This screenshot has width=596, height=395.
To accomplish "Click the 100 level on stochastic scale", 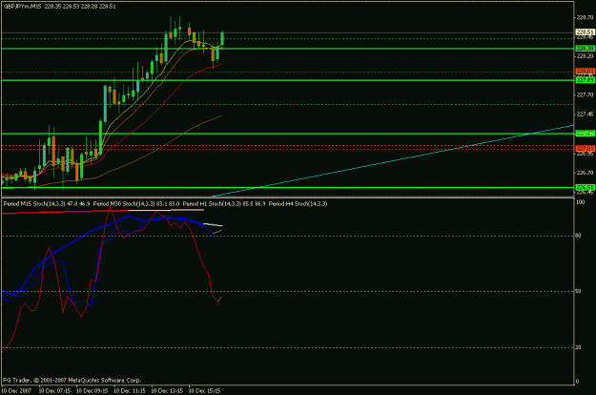I will [x=581, y=202].
